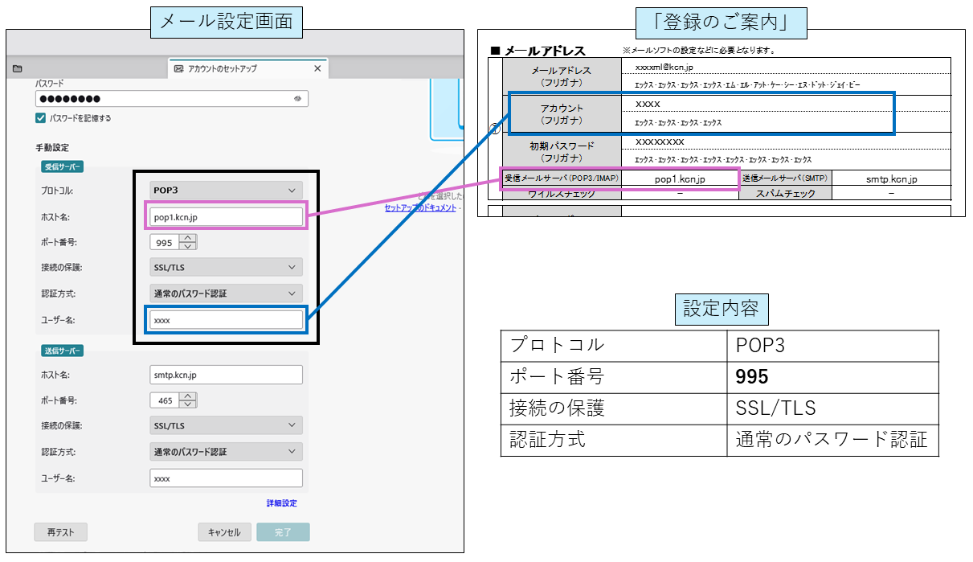Image resolution: width=973 pixels, height=562 pixels.
Task: Click the 再テスト button
Action: click(x=60, y=531)
